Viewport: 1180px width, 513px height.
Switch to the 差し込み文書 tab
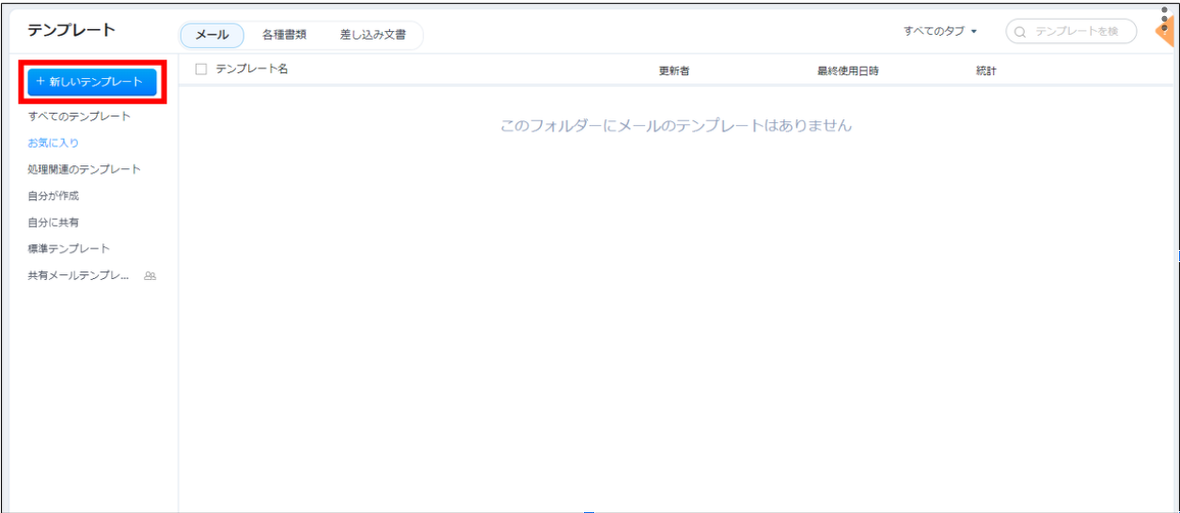tap(373, 35)
